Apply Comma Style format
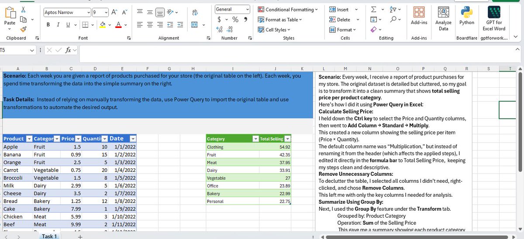 pos(245,19)
